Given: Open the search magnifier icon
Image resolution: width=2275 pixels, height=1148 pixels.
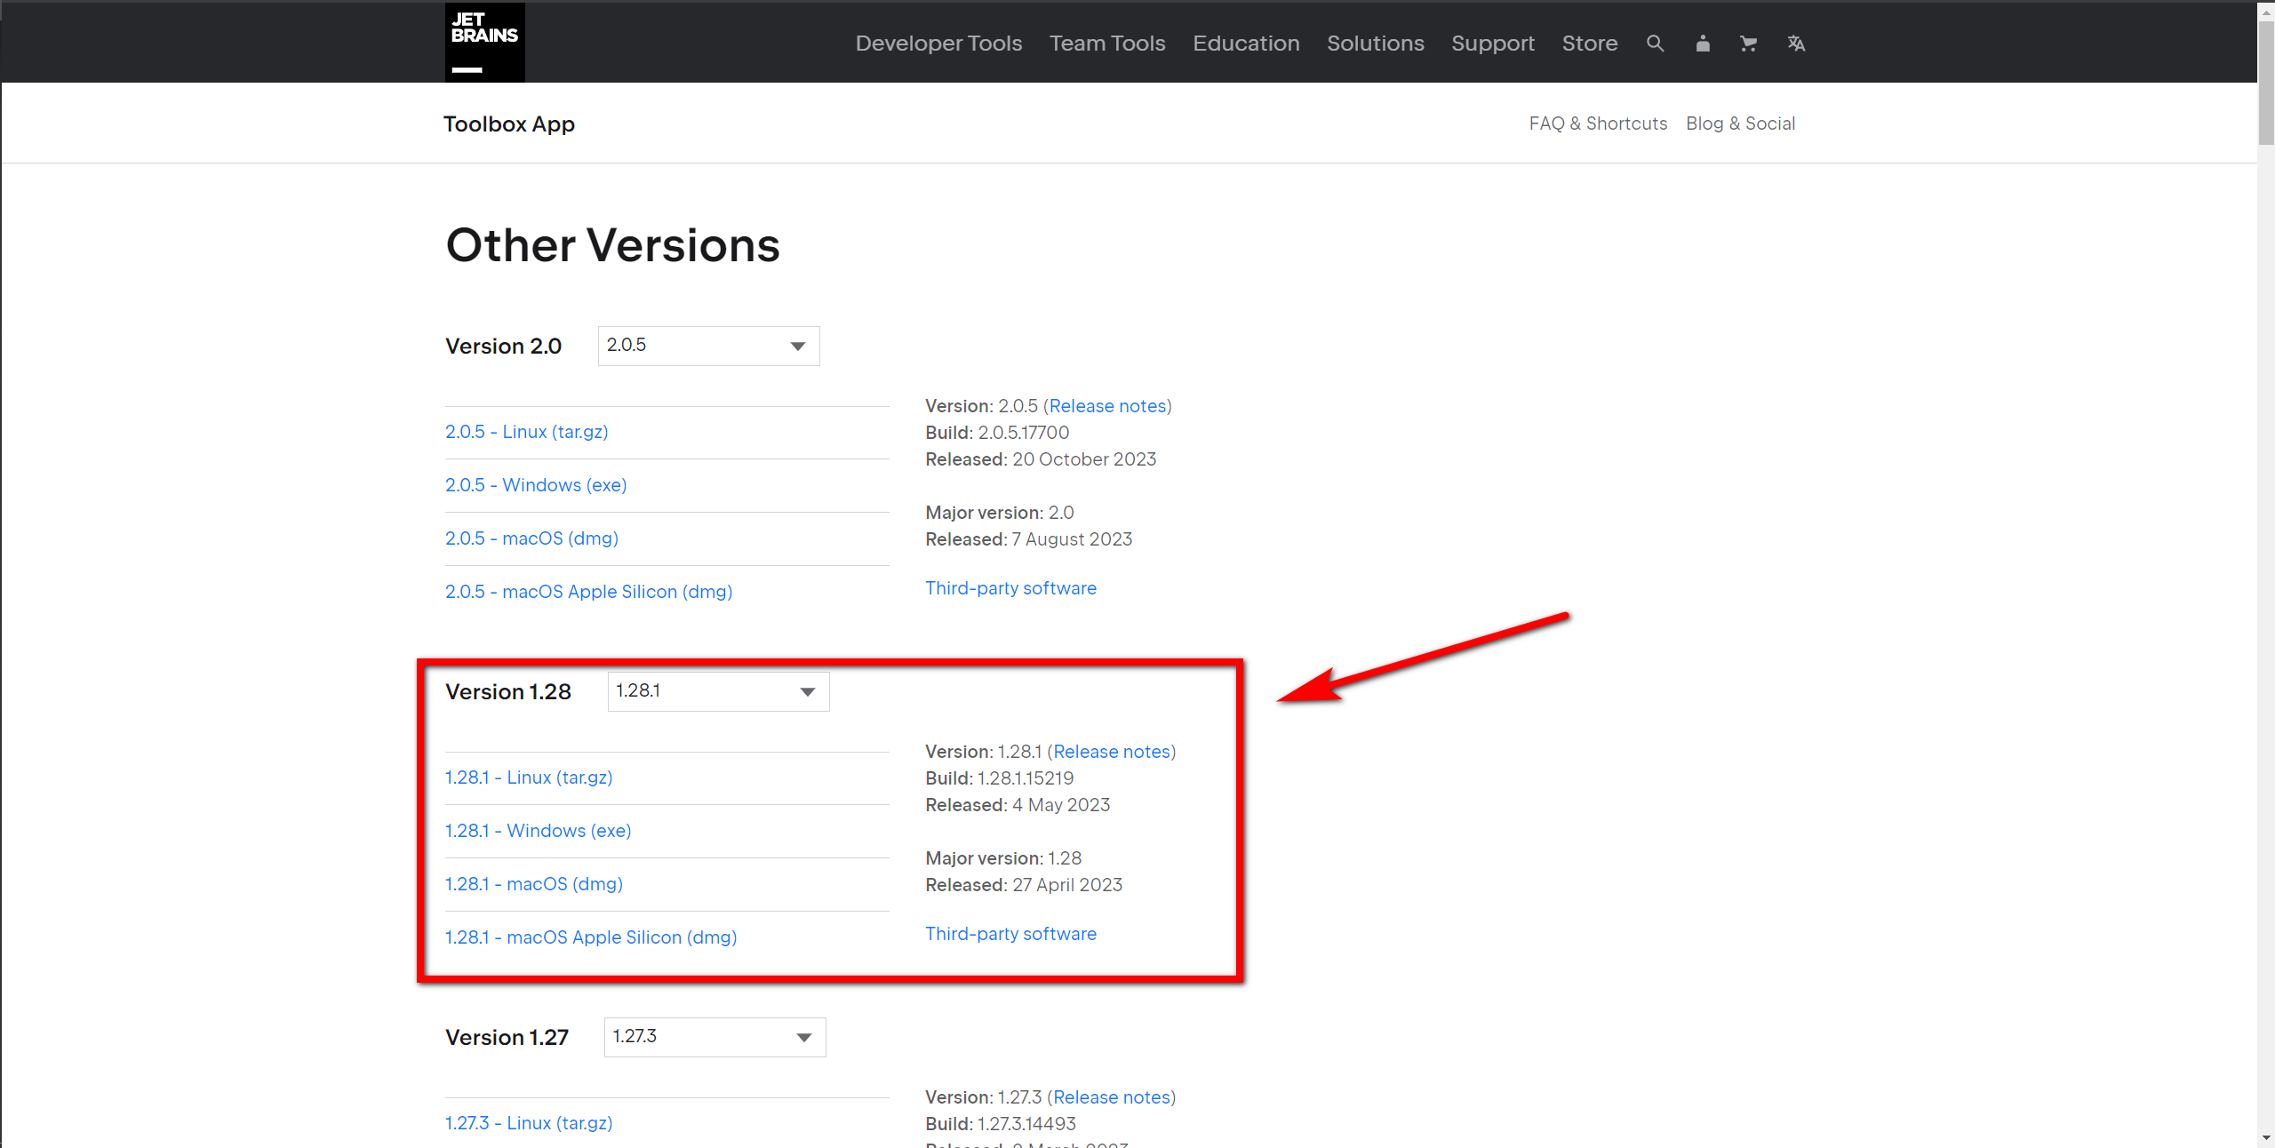Looking at the screenshot, I should 1655,43.
